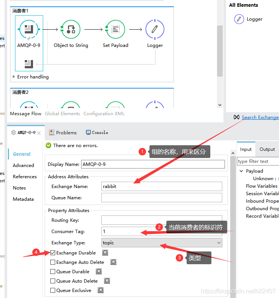Enable the Queue Exclusive checkbox
279x298 pixels.
(53, 290)
